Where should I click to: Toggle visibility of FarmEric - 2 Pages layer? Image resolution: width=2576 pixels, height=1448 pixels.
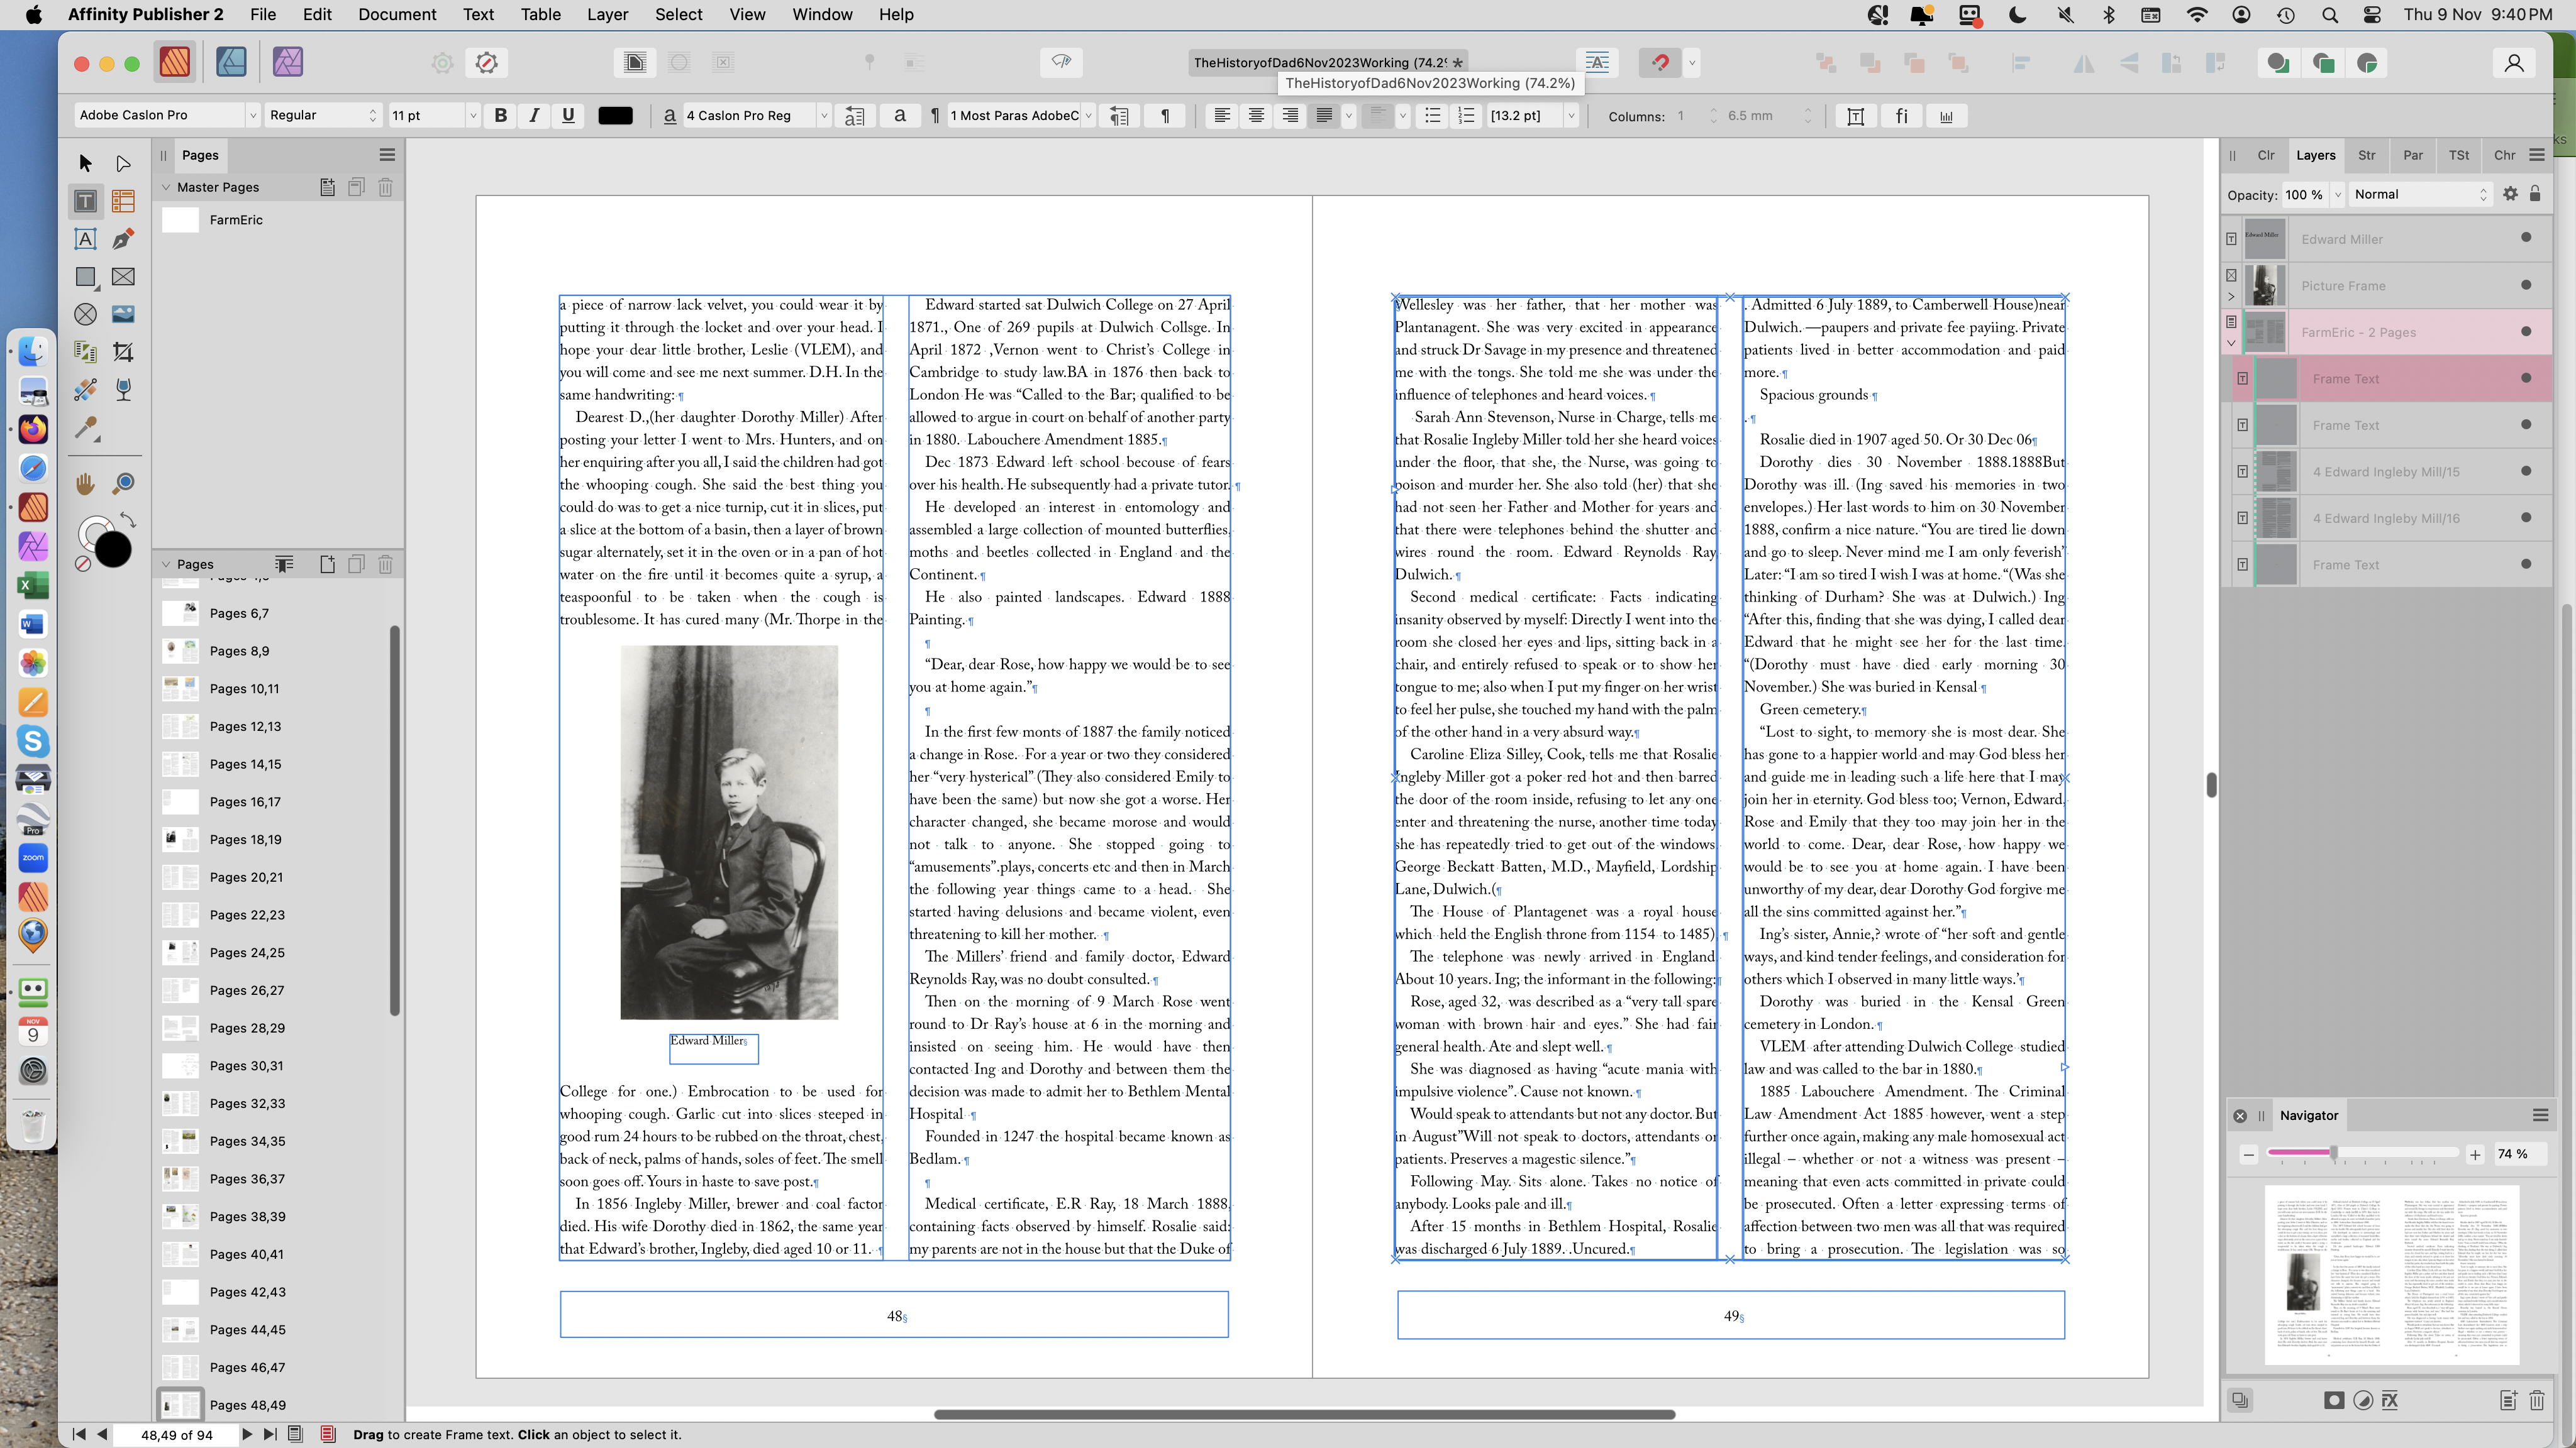(x=2526, y=331)
